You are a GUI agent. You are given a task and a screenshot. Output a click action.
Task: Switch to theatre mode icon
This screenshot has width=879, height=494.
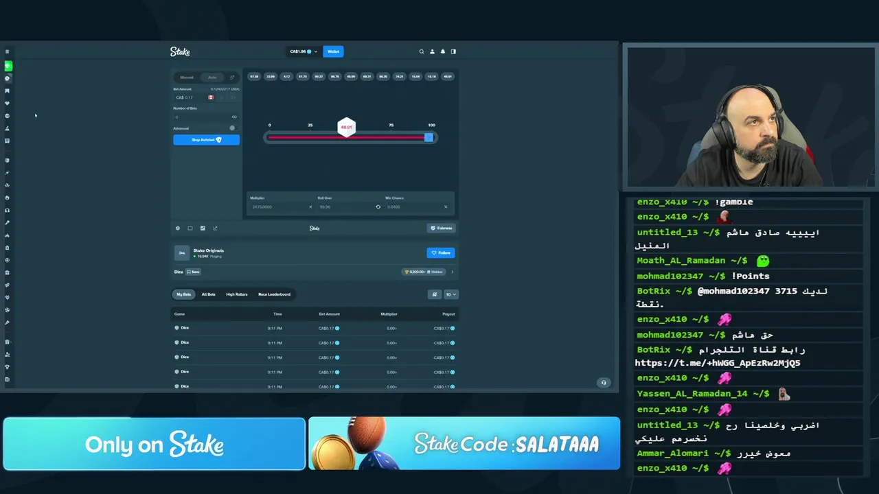pyautogui.click(x=190, y=228)
